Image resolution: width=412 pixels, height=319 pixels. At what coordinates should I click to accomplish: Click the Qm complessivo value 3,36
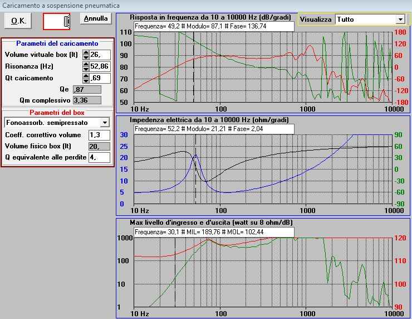[87, 100]
